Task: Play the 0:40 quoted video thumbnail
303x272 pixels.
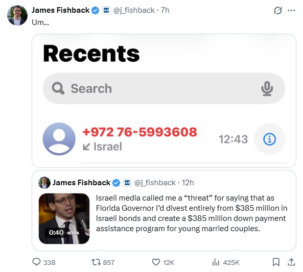Action: pyautogui.click(x=64, y=218)
